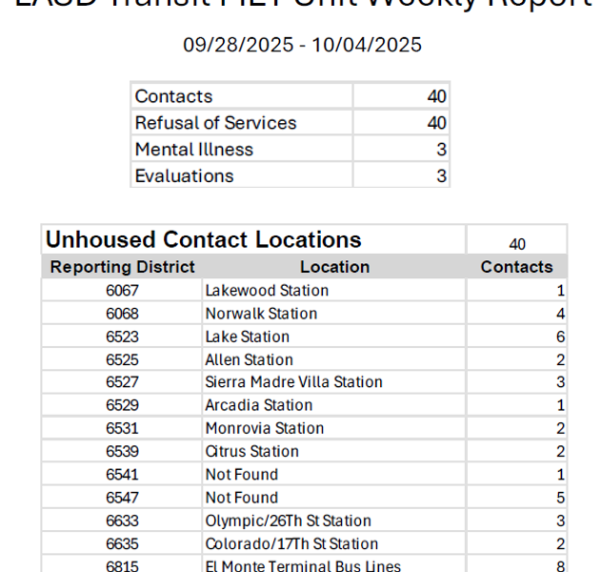Select the Contacts column header in locations table
The height and width of the screenshot is (572, 601).
pyautogui.click(x=516, y=267)
